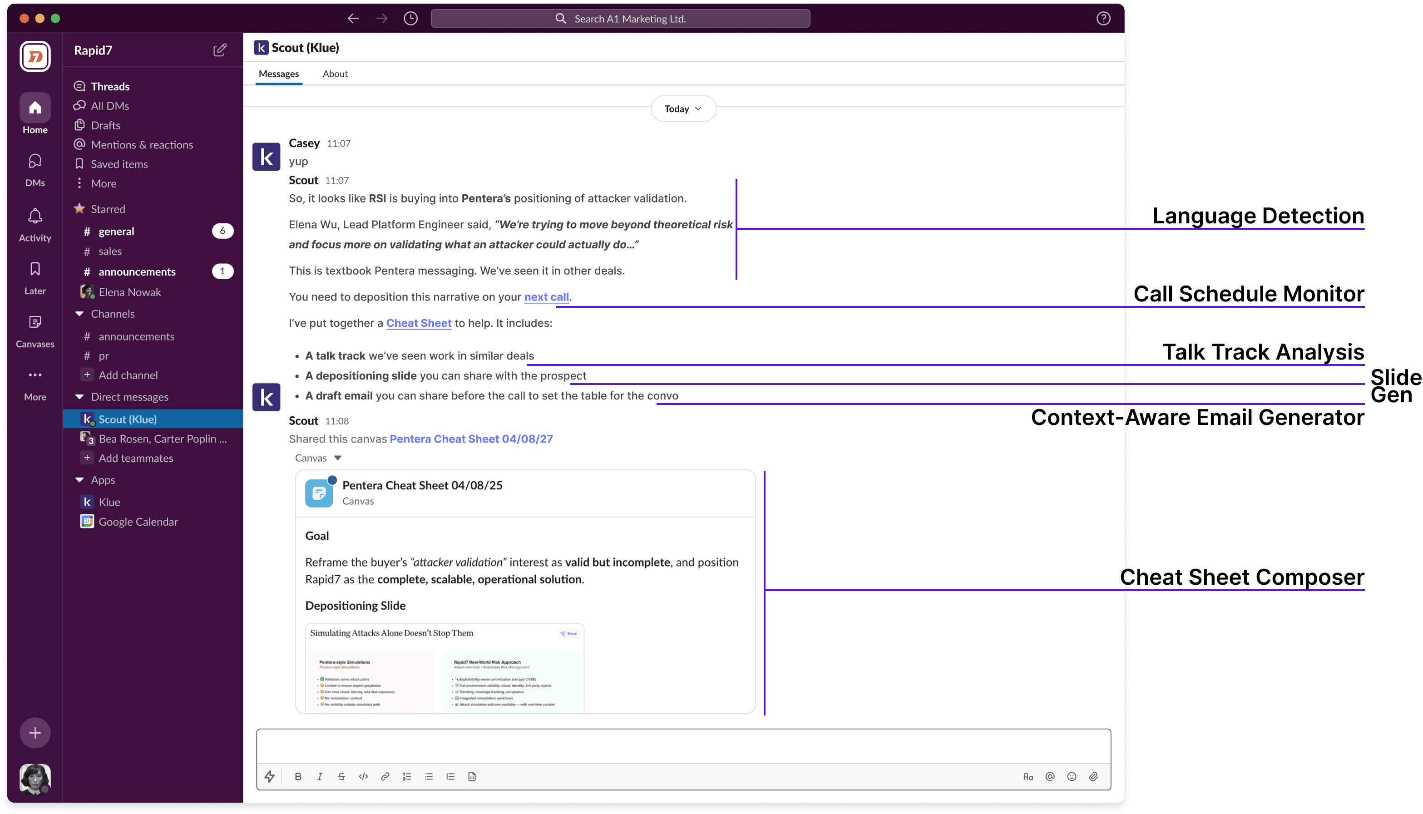Open shortcuts with the lightning bolt icon
Screen dimensions: 1423x814
(270, 776)
